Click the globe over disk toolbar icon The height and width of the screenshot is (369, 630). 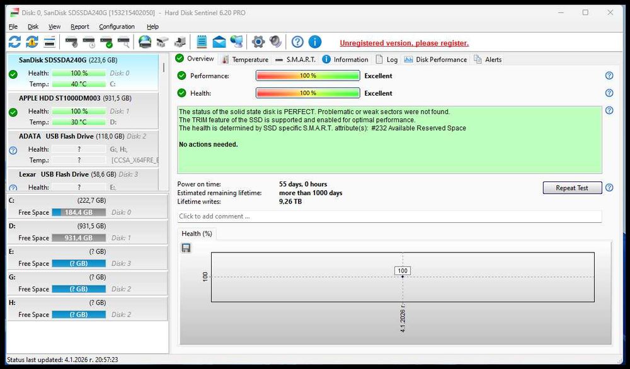coord(145,42)
